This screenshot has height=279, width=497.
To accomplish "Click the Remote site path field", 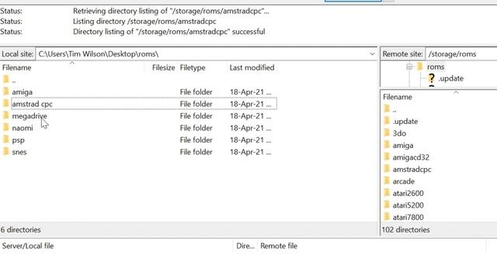I will pos(461,54).
